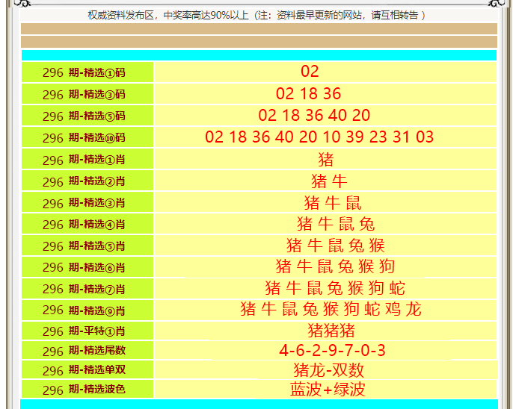The height and width of the screenshot is (409, 513).
Task: Click the zodiac value 猪 牛 鼠 兔 猴
Action: (x=336, y=246)
